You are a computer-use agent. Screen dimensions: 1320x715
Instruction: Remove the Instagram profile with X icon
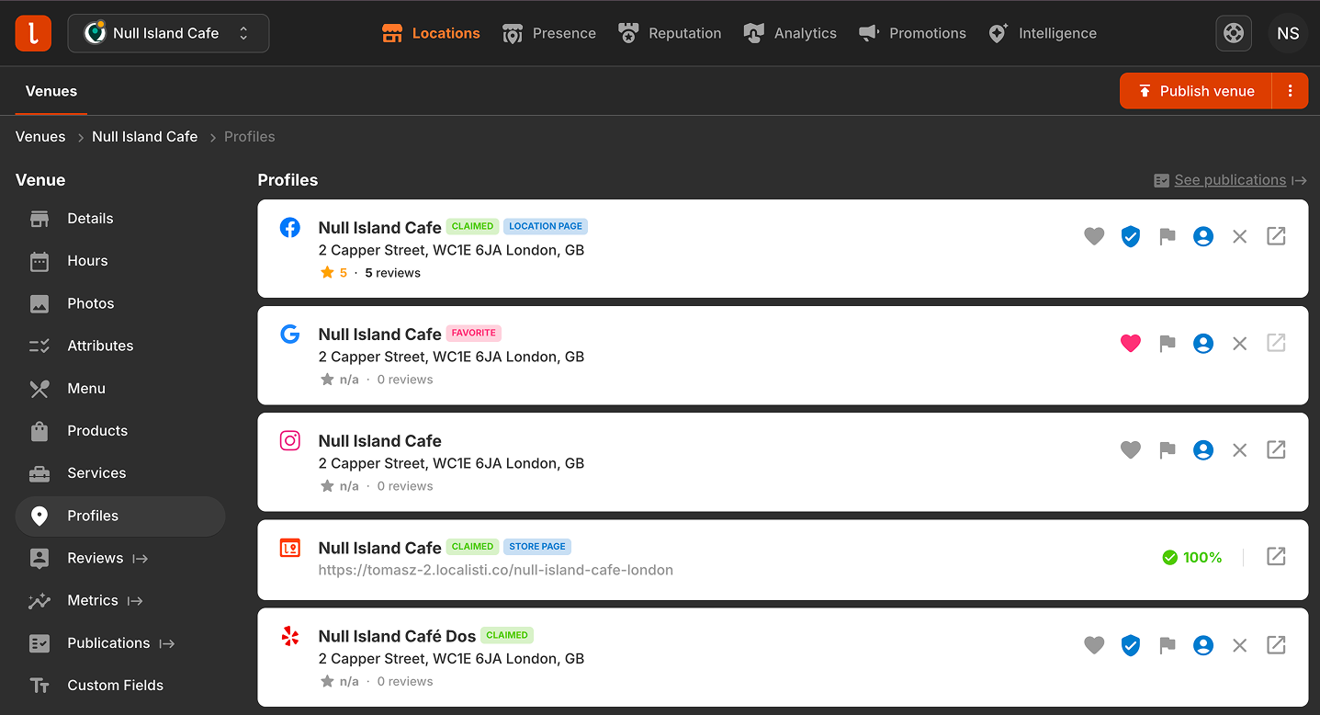pyautogui.click(x=1240, y=450)
